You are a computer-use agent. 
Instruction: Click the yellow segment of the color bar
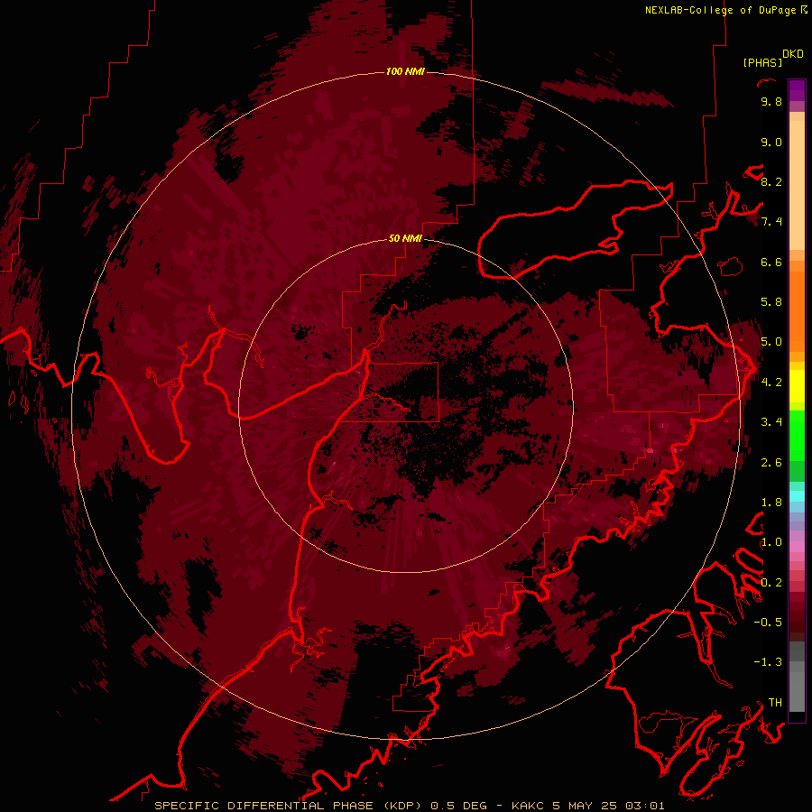pos(797,386)
